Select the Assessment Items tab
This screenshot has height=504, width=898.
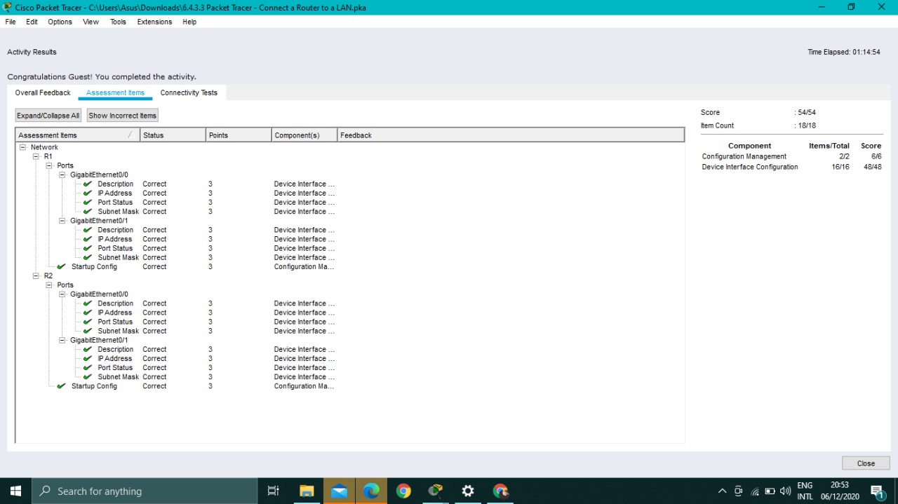point(115,93)
